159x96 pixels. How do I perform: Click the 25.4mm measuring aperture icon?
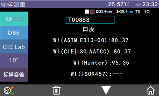point(97,12)
